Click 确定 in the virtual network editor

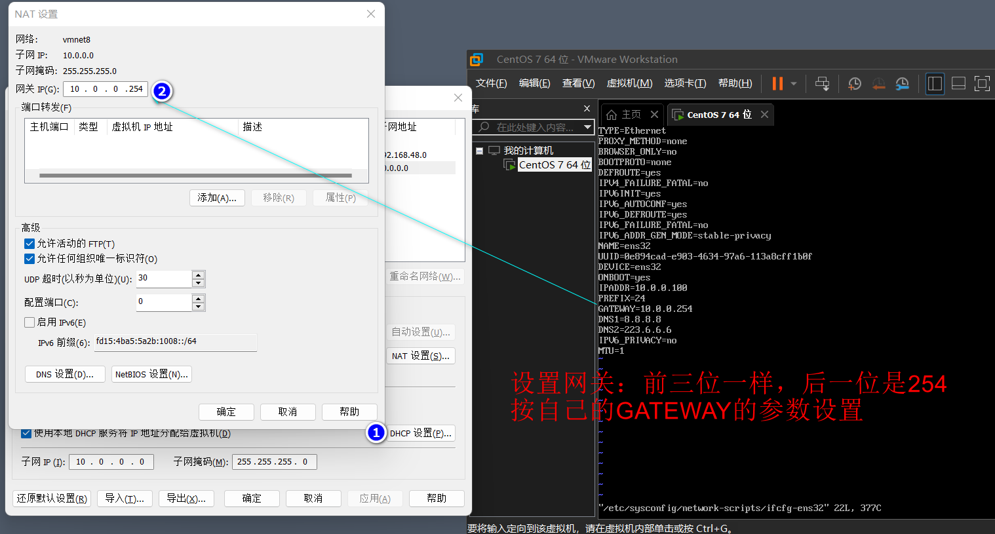(x=252, y=499)
